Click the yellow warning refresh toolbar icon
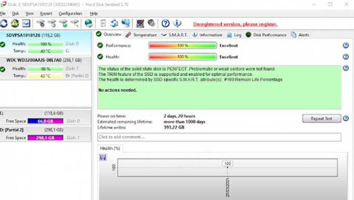Viewport: 354px width, 200px height. 15,23
